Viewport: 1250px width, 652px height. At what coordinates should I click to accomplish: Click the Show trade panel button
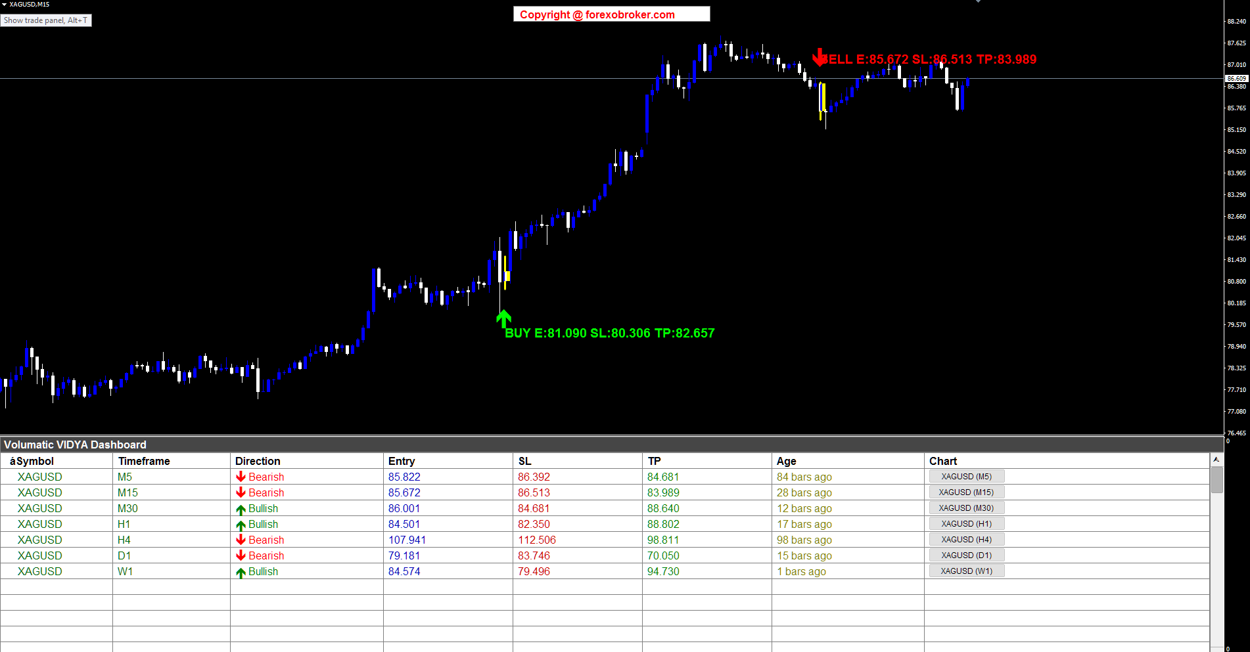tap(46, 20)
